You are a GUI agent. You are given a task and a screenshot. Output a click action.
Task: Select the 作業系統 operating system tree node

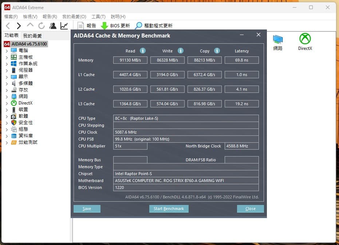pos(24,64)
